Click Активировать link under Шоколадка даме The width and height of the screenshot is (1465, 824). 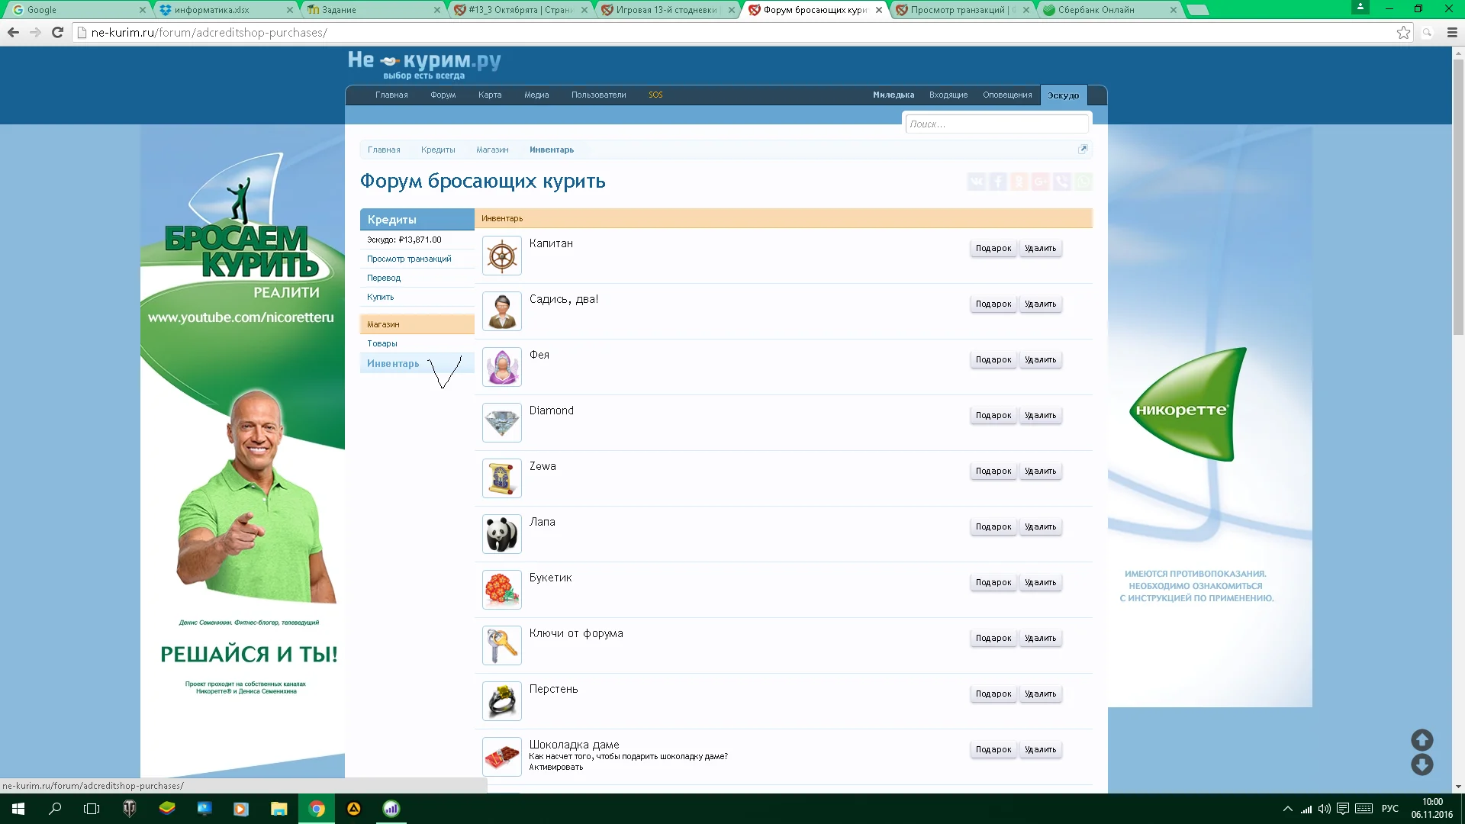(x=555, y=767)
